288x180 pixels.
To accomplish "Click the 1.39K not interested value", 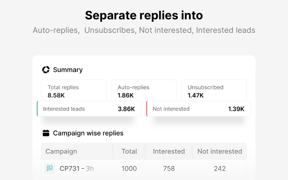I will click(x=236, y=109).
